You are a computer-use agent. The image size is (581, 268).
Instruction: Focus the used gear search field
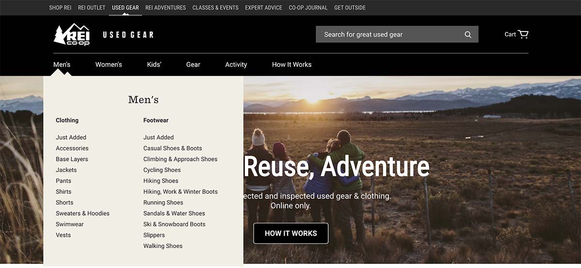click(x=397, y=34)
